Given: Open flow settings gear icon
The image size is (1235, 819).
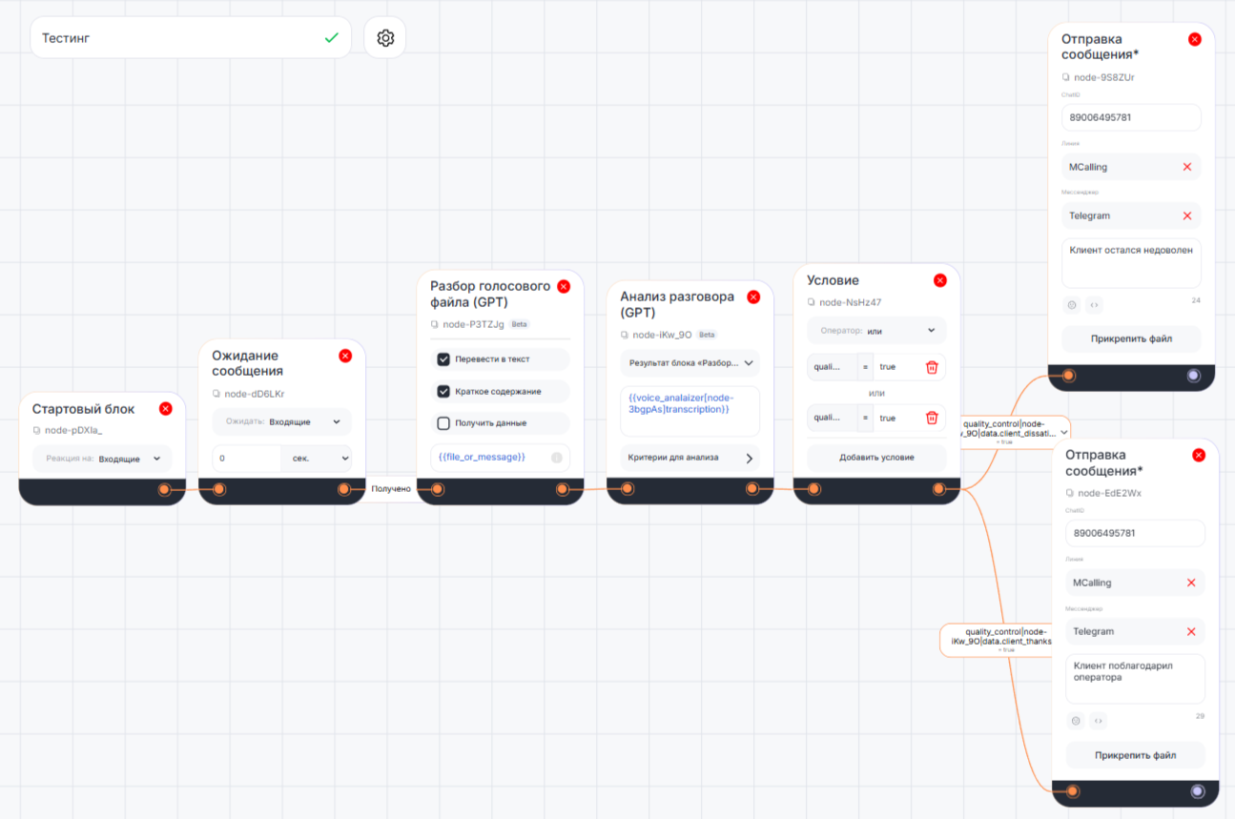Looking at the screenshot, I should coord(385,38).
